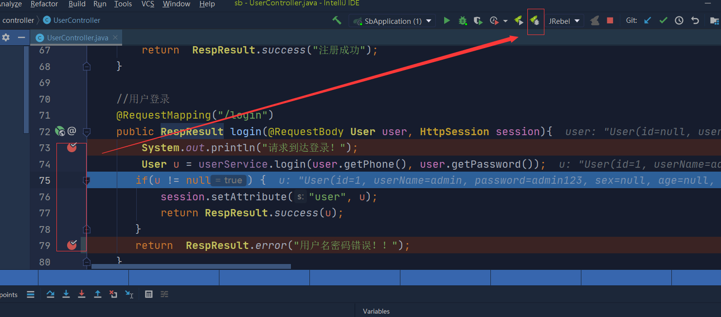Click the Trace Current Stream Chain icon
This screenshot has height=317, width=721.
(164, 294)
